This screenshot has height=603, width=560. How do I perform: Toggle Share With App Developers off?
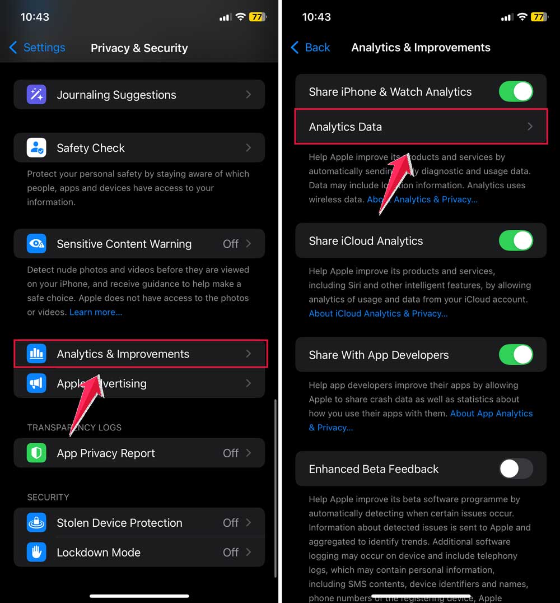coord(516,355)
